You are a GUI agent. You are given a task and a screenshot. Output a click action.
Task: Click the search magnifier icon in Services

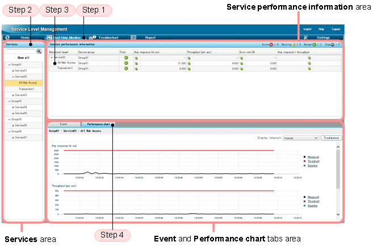click(x=39, y=51)
